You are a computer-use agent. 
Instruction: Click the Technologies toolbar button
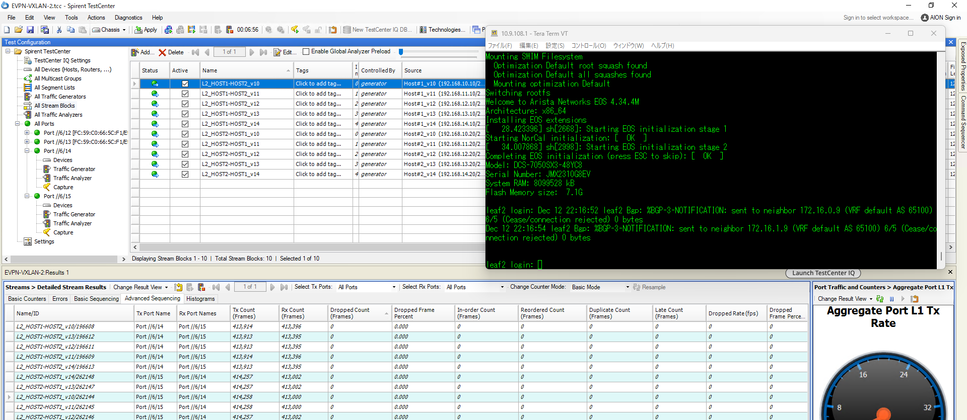pos(443,30)
